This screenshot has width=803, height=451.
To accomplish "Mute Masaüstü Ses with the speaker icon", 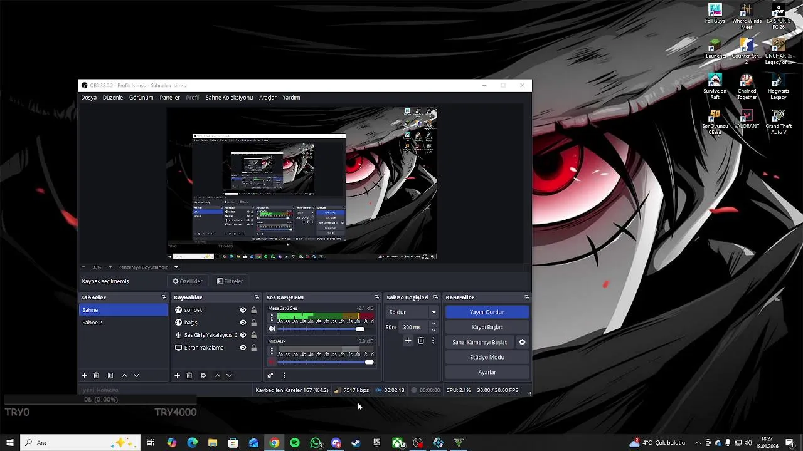I will 272,329.
